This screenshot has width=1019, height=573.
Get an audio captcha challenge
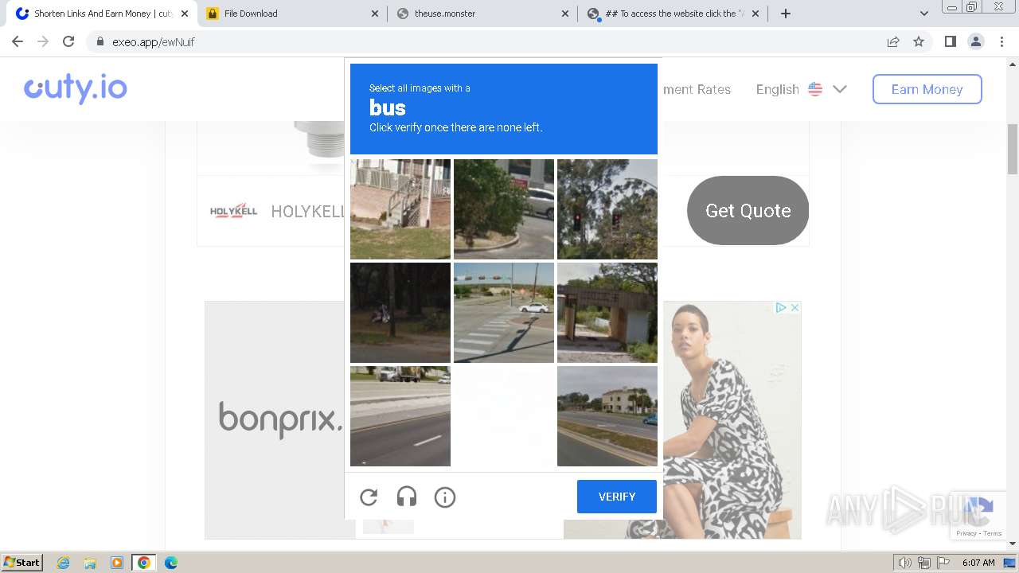[x=407, y=497]
